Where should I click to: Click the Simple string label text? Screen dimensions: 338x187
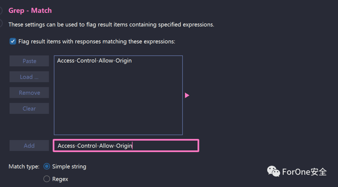coord(69,167)
